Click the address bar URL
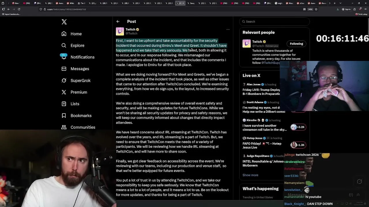369x207 pixels. [x=67, y=9]
